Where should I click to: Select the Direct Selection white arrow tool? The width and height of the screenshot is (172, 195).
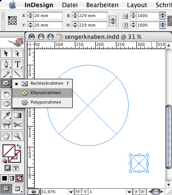click(x=18, y=53)
